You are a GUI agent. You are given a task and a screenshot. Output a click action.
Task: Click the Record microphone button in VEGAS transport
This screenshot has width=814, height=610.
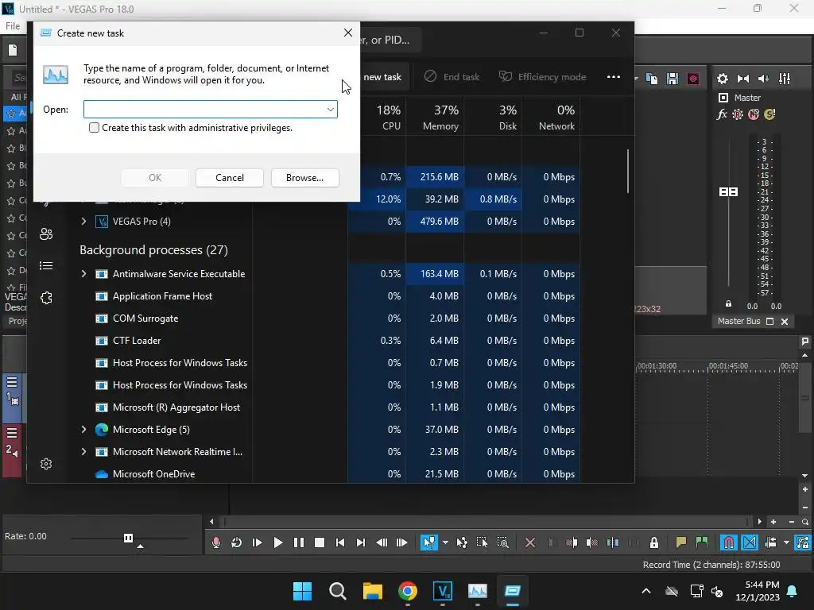(x=216, y=542)
